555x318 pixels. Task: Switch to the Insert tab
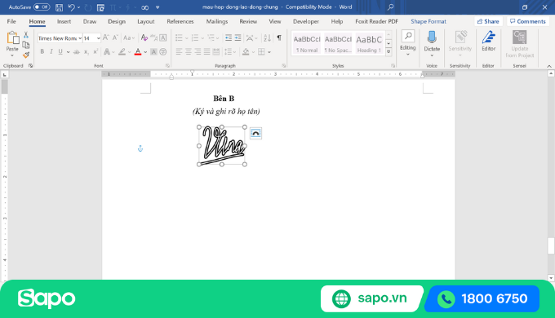point(64,21)
